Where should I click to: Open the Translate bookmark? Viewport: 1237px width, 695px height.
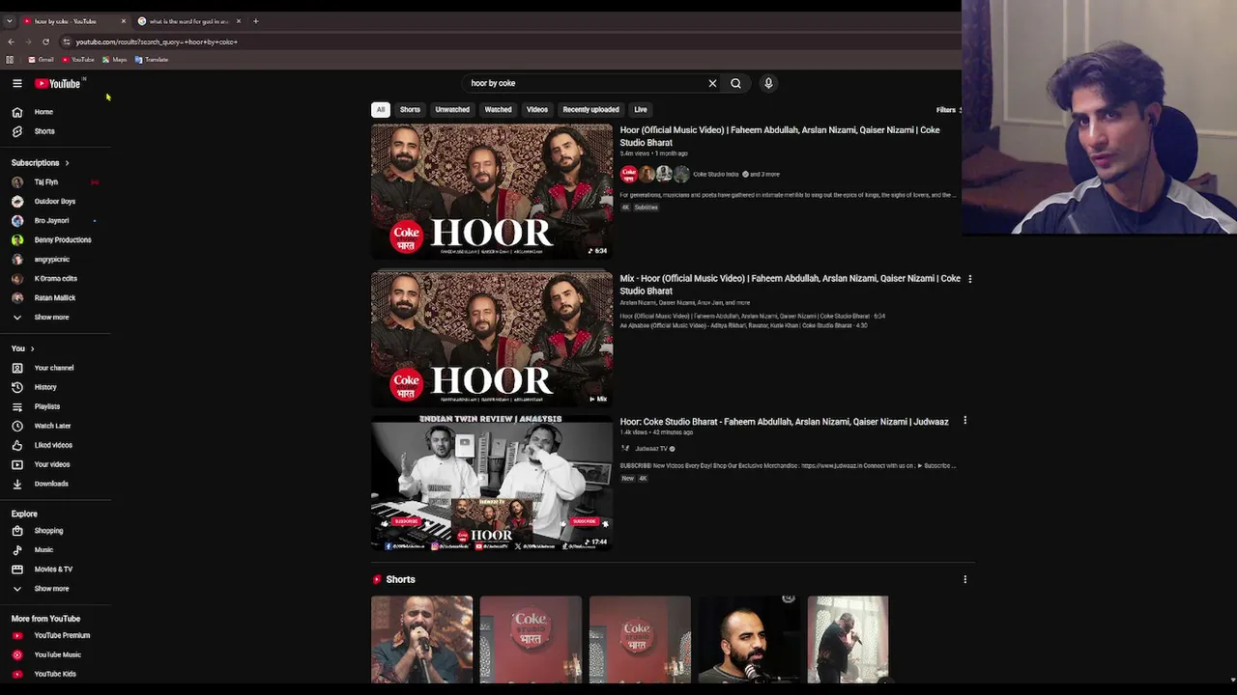(152, 60)
